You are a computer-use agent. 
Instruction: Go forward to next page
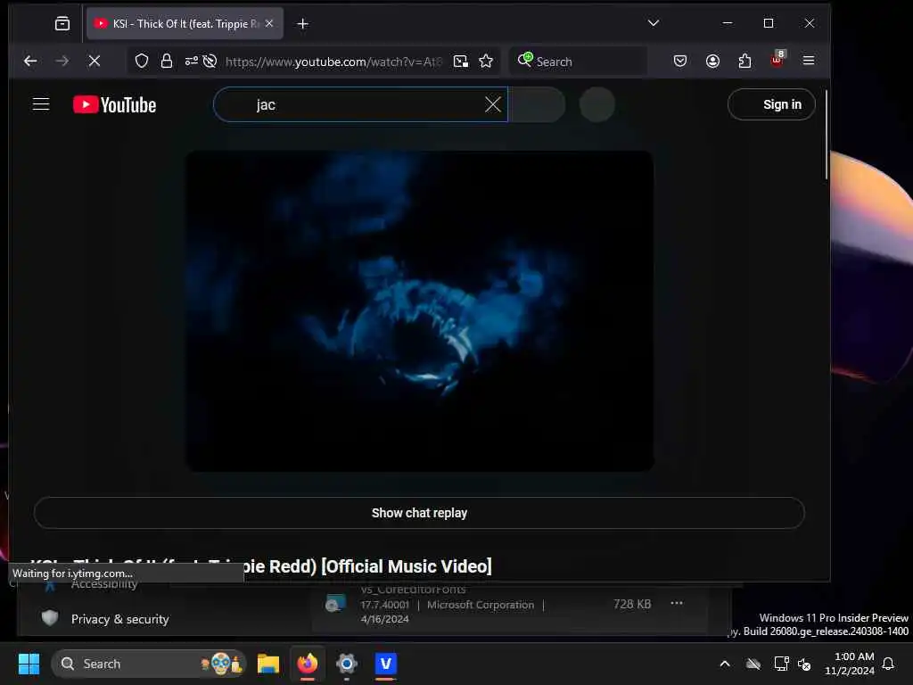point(62,62)
